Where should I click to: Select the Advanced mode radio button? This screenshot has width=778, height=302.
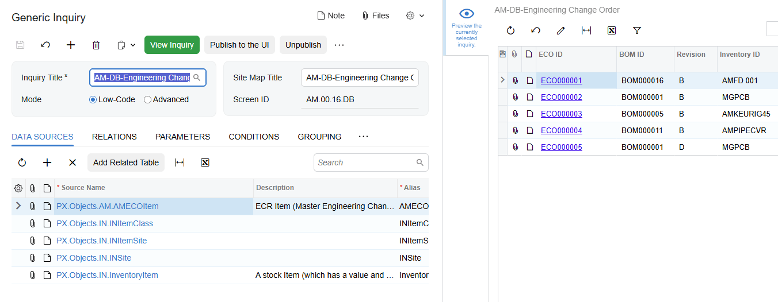click(x=166, y=99)
